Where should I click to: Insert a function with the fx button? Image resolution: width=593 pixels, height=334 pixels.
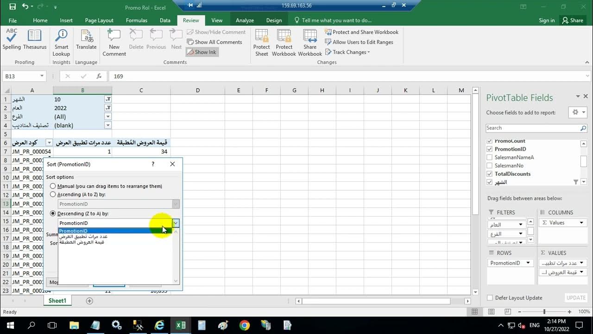99,76
